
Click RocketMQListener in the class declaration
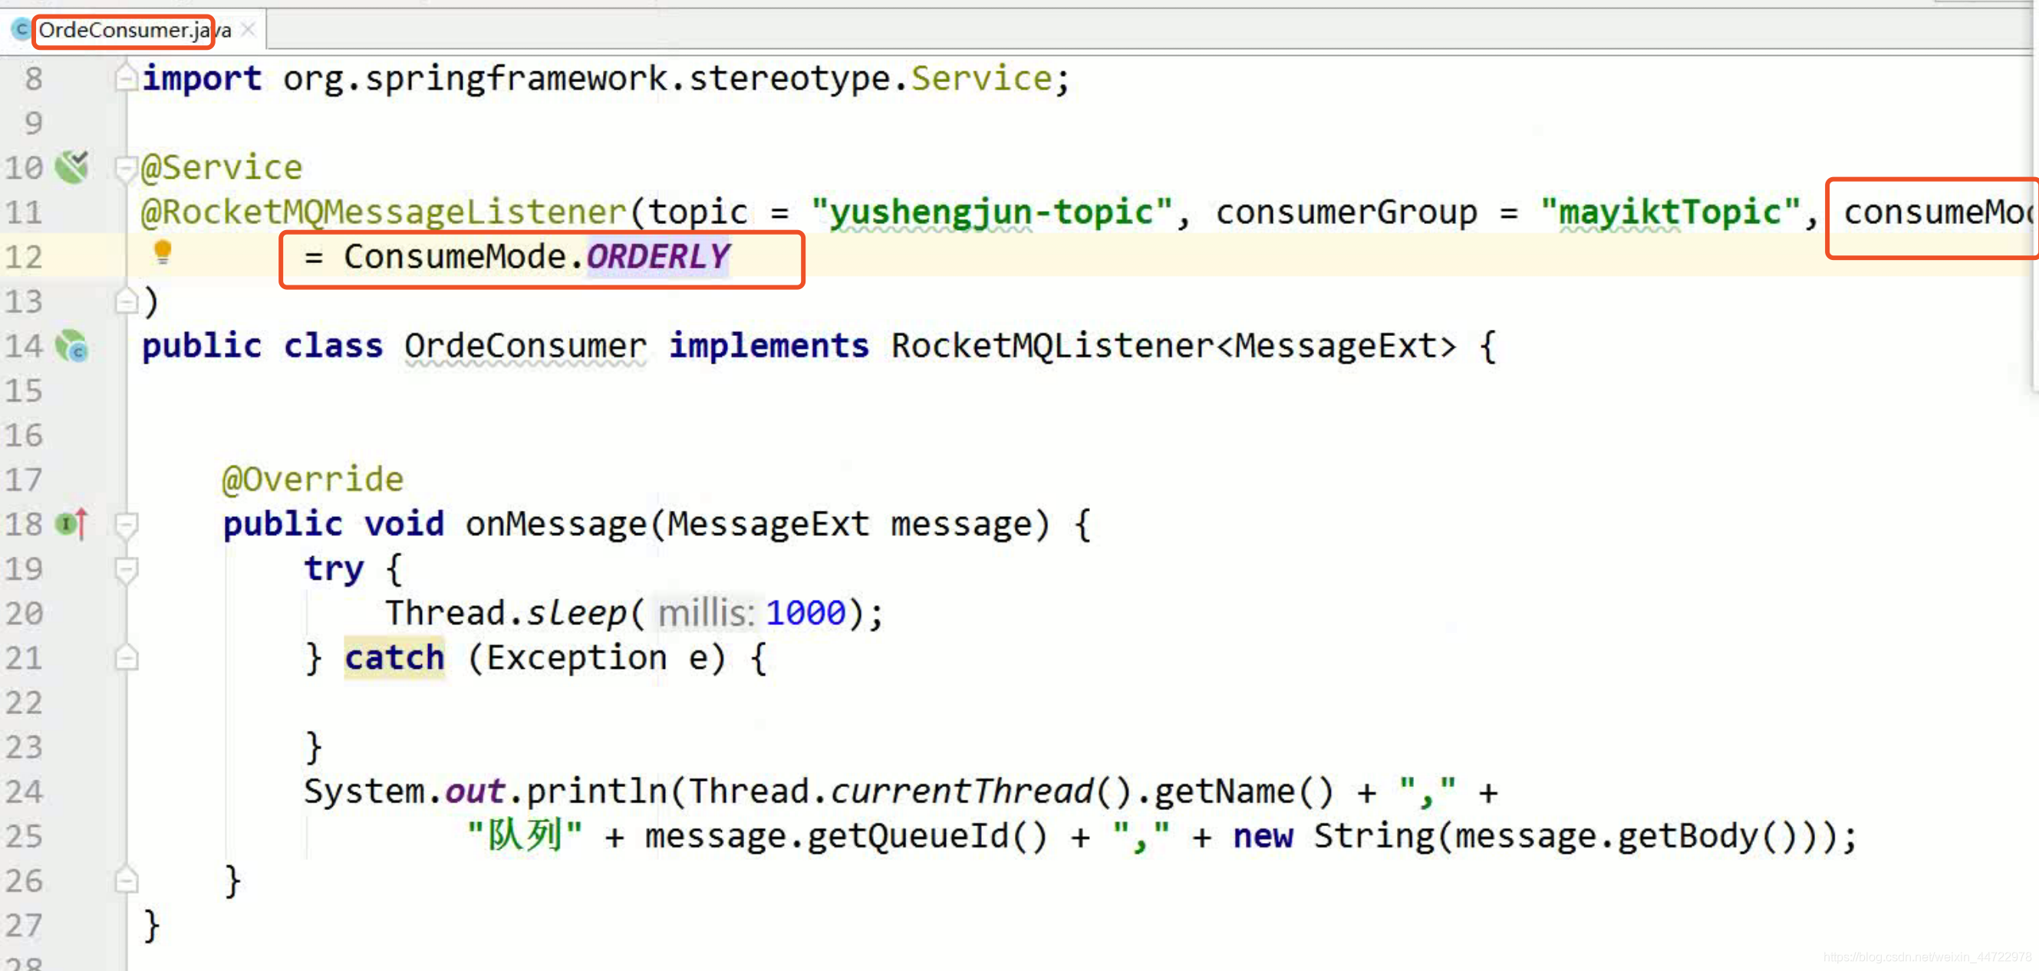point(1052,346)
